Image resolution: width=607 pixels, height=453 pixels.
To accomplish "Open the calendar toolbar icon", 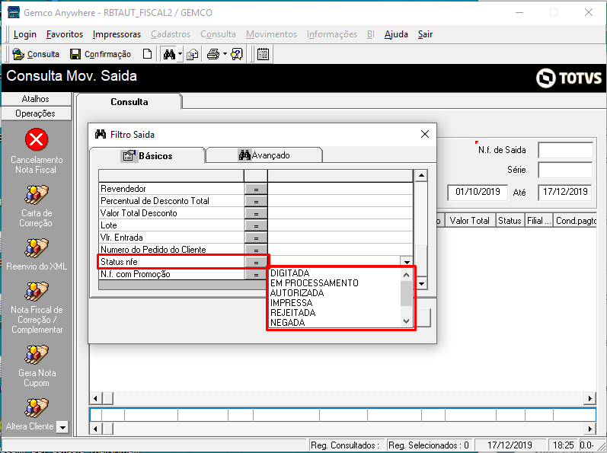I will (x=263, y=54).
